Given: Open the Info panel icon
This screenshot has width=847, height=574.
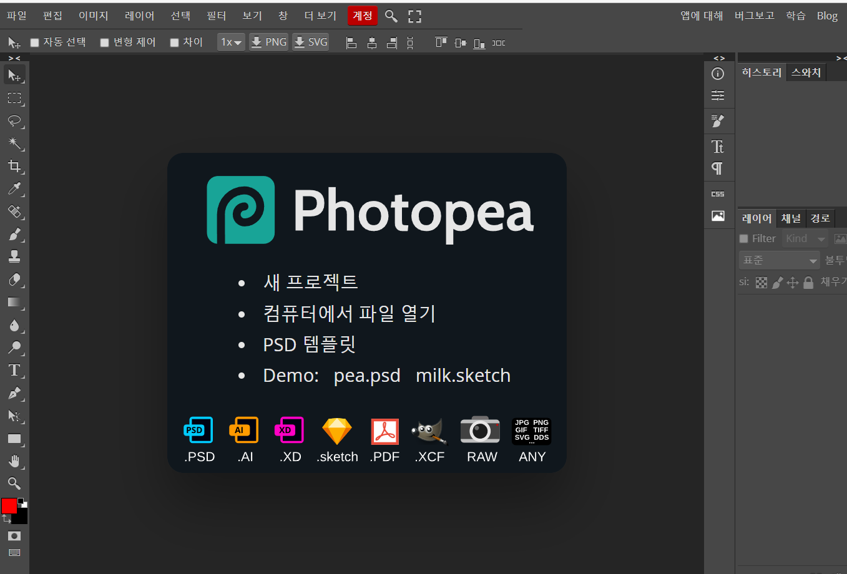Looking at the screenshot, I should coord(718,74).
